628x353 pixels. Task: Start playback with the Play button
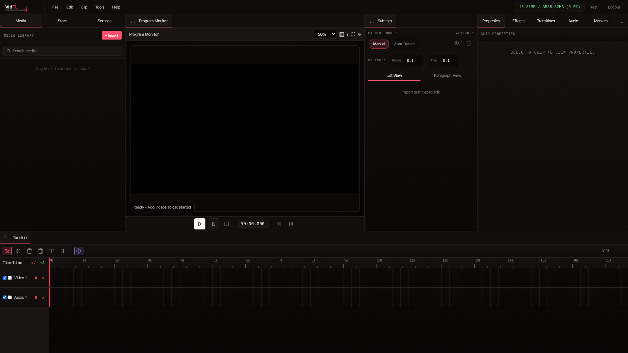tap(200, 224)
